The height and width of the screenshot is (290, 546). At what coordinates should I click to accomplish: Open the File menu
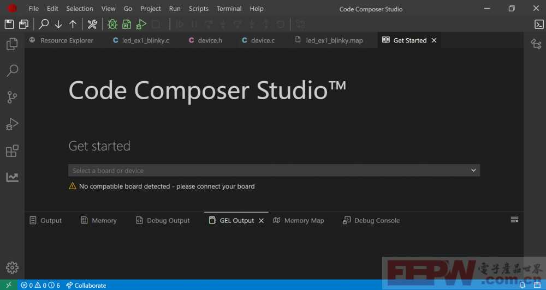pos(34,9)
